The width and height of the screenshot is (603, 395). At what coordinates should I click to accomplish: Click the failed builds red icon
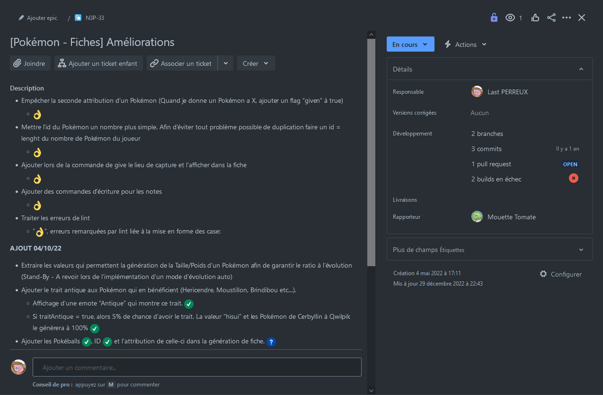point(574,178)
